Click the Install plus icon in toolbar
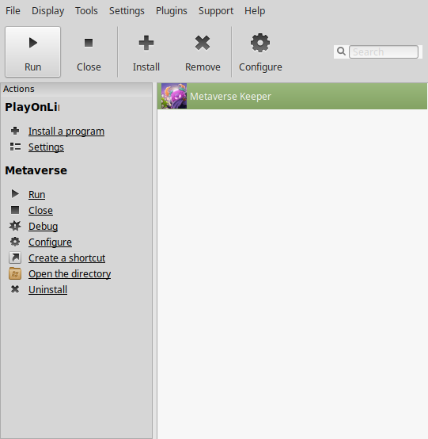 146,43
